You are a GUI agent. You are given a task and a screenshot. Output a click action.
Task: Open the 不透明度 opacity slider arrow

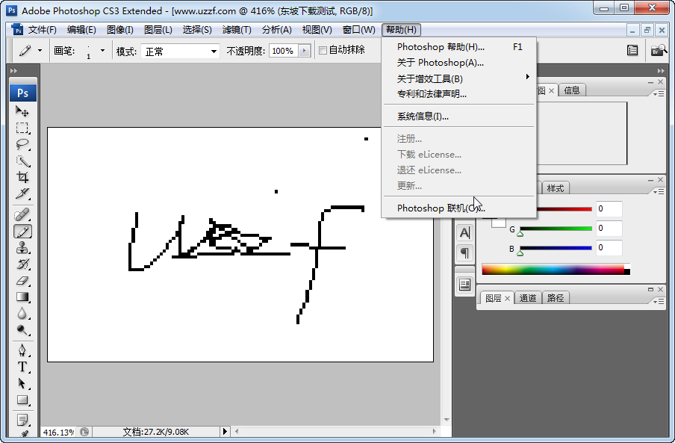[305, 51]
